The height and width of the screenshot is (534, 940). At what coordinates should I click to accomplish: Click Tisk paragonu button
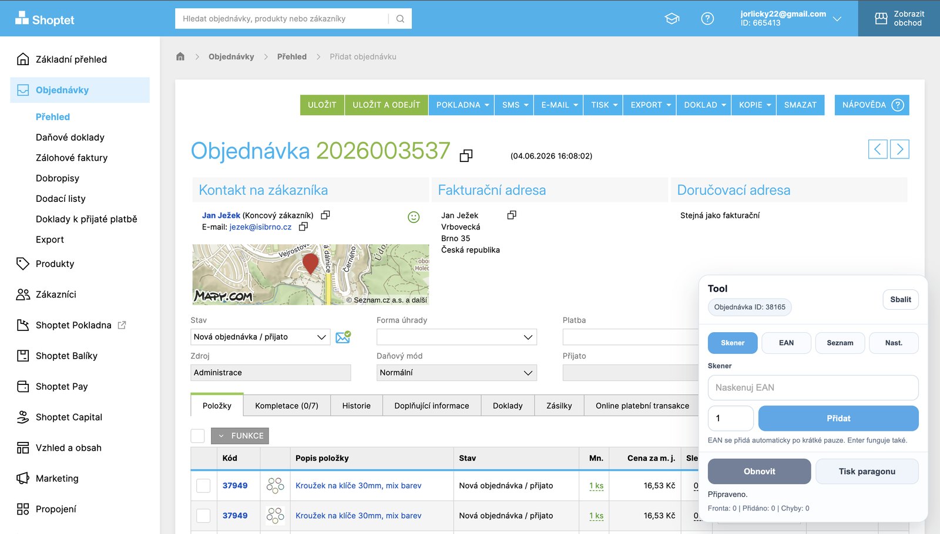pos(867,471)
